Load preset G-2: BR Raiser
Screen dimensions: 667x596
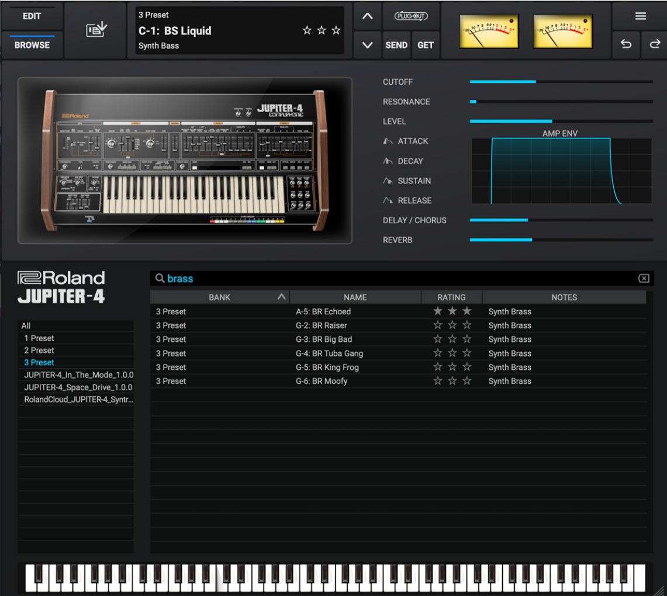(398, 325)
